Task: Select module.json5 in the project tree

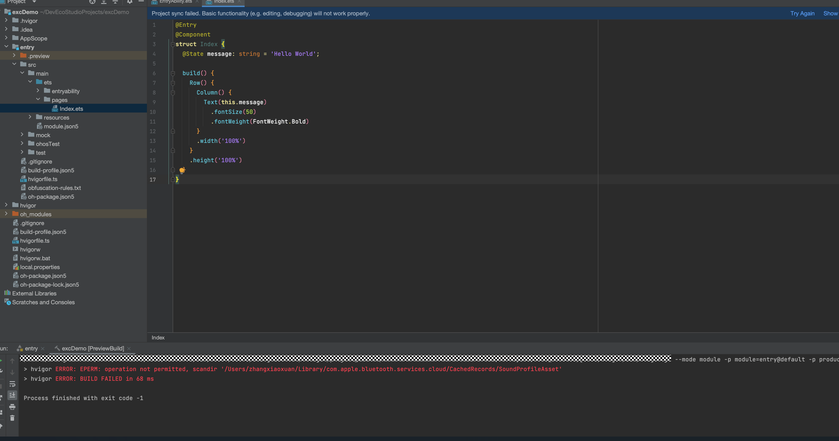Action: (61, 126)
